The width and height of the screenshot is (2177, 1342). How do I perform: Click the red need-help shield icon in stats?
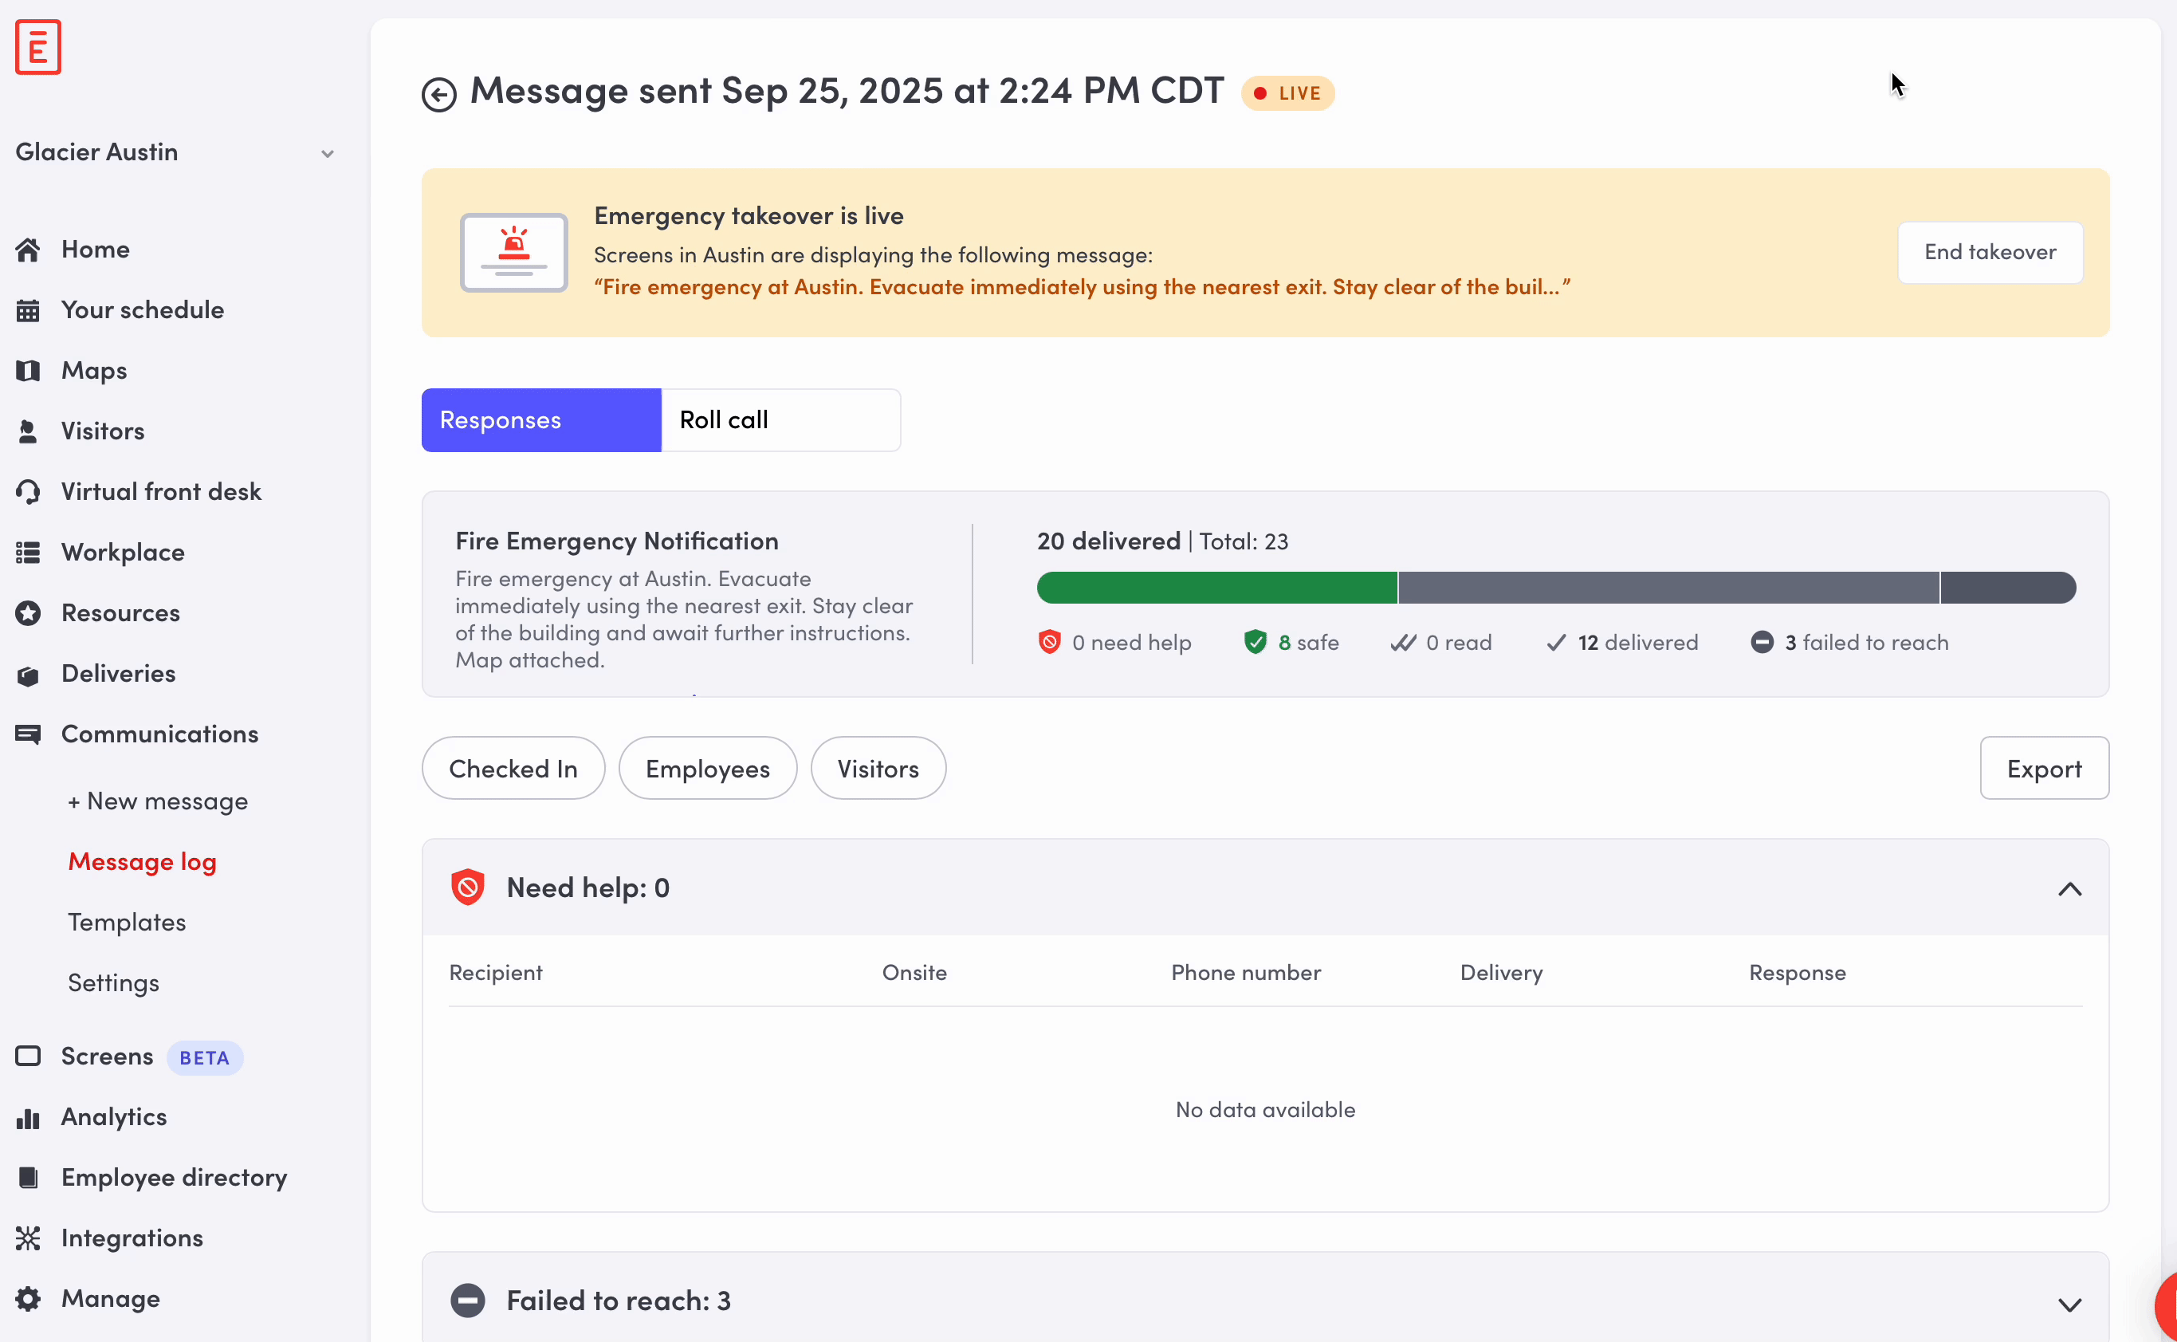click(x=1050, y=642)
